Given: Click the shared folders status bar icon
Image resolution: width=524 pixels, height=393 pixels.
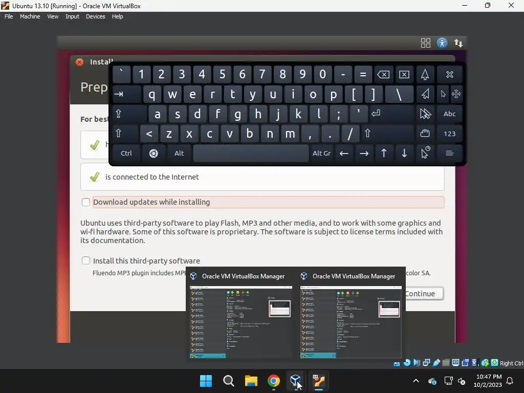Looking at the screenshot, I should (x=446, y=363).
